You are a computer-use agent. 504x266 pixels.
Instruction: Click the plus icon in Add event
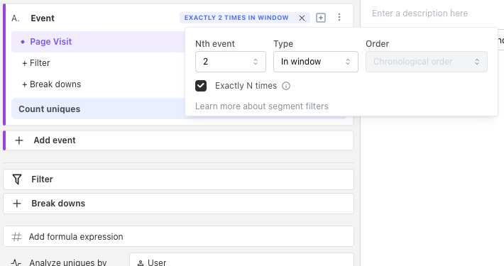point(19,140)
